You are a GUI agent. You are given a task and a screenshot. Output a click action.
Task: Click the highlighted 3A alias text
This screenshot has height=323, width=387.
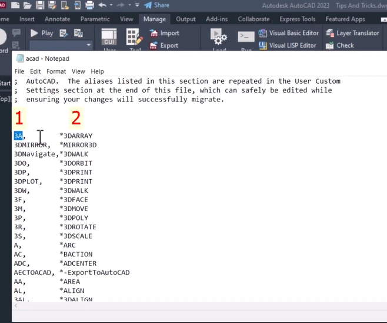click(18, 136)
